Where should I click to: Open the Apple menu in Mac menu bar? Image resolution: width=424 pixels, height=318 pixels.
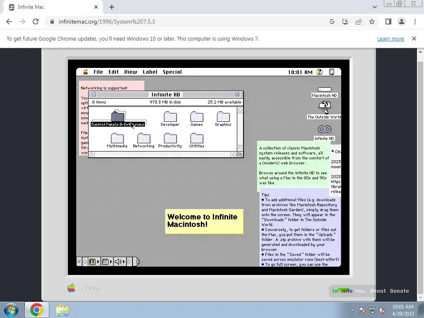[85, 72]
